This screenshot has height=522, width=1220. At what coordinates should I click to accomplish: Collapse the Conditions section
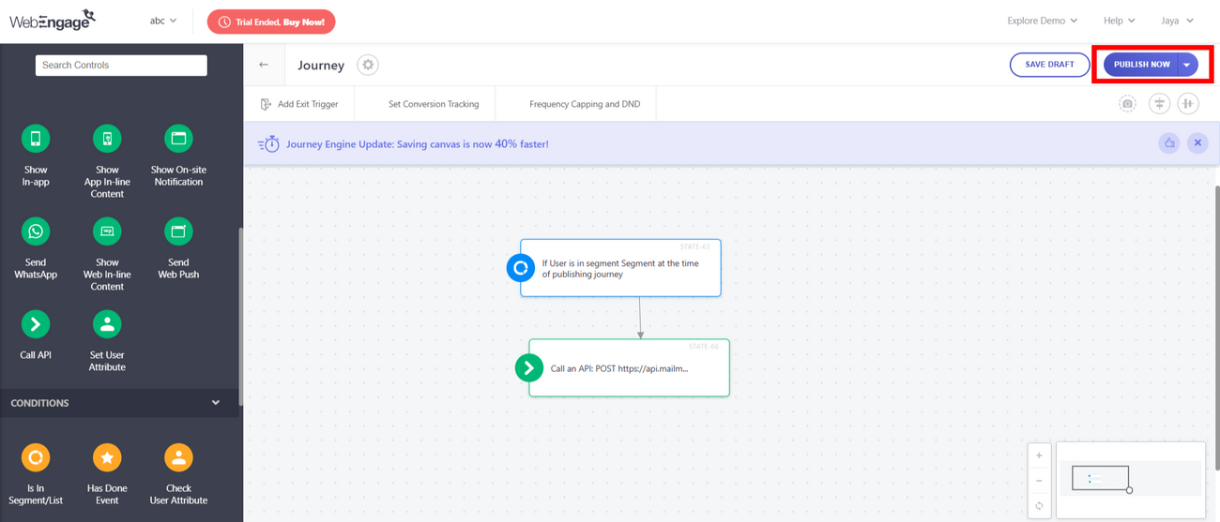216,403
